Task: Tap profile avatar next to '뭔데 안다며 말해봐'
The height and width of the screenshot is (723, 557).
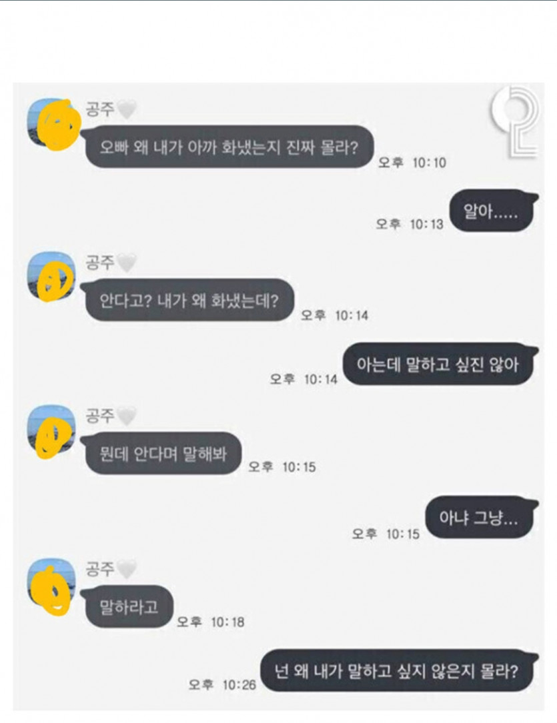Action: (51, 430)
